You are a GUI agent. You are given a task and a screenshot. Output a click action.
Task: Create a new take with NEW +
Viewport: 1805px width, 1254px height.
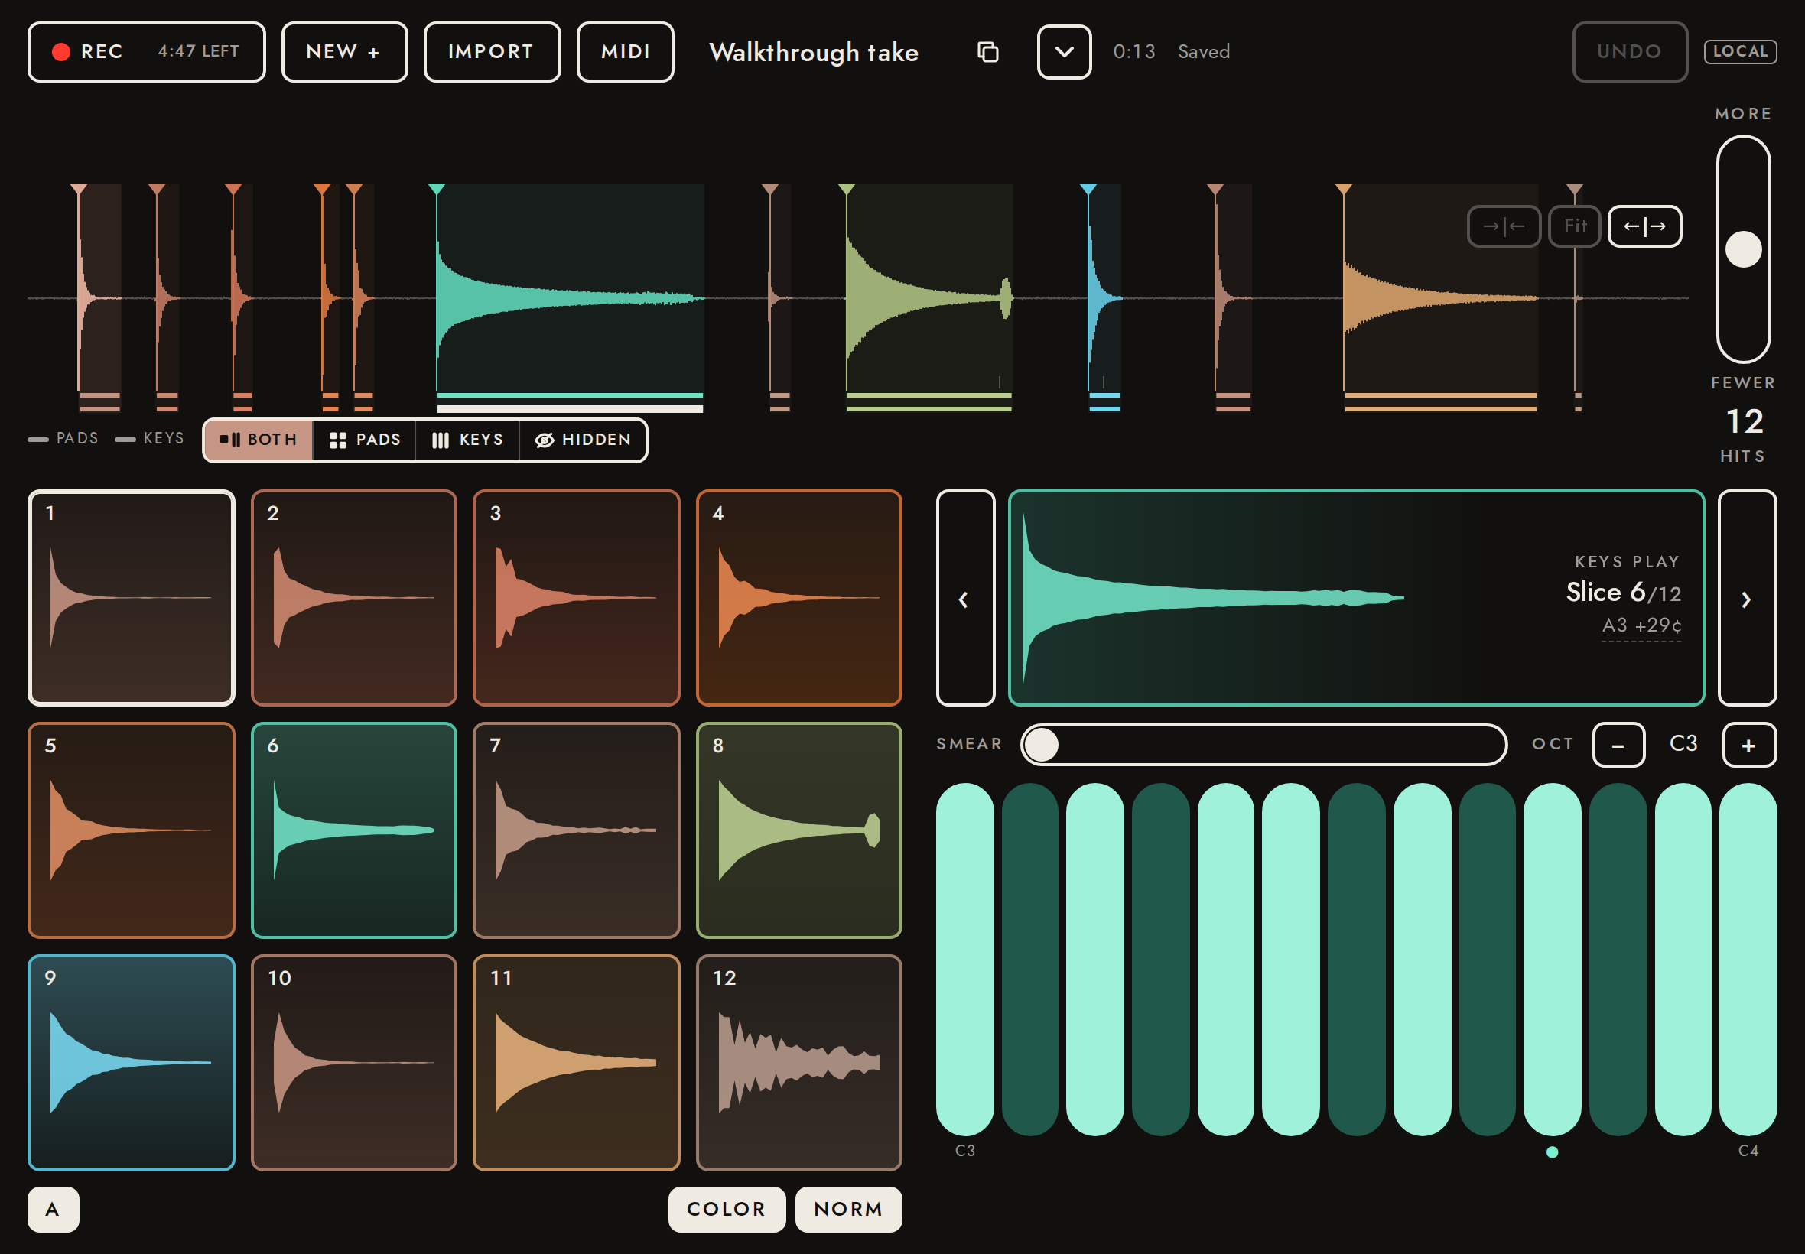pyautogui.click(x=344, y=52)
